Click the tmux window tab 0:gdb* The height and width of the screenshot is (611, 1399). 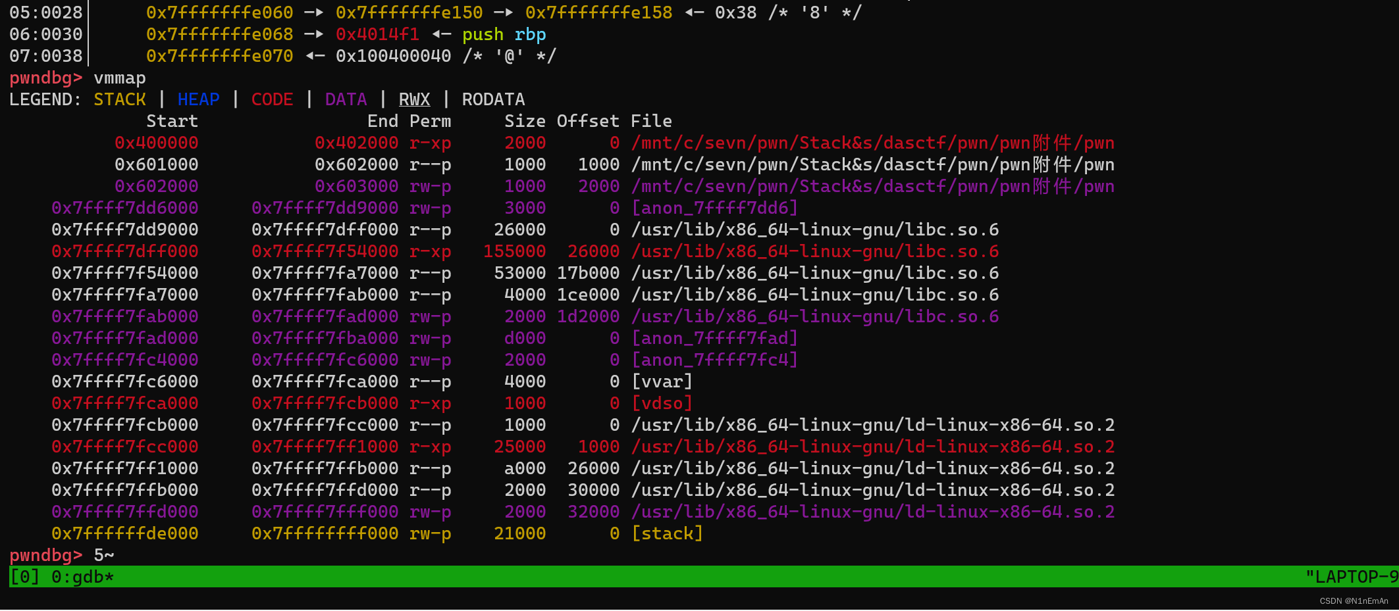(83, 577)
